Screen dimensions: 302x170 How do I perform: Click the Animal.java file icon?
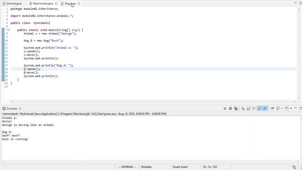click(4, 3)
